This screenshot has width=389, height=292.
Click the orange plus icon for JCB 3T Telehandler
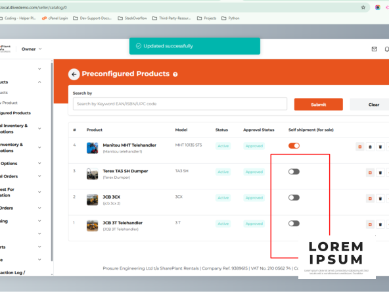[x=370, y=224]
